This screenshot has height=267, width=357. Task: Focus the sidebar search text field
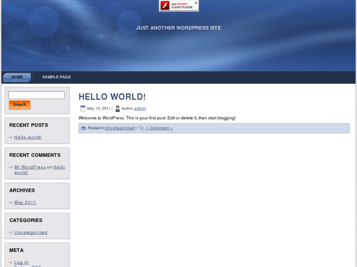pyautogui.click(x=36, y=95)
